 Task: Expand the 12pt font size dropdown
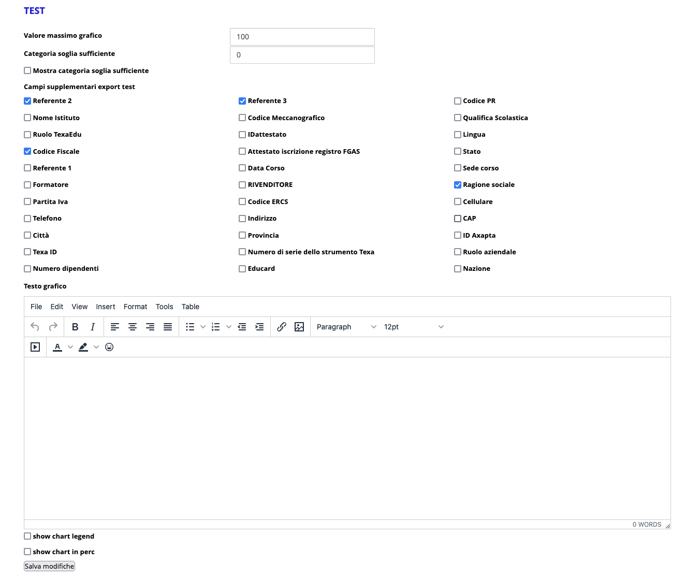click(x=413, y=327)
